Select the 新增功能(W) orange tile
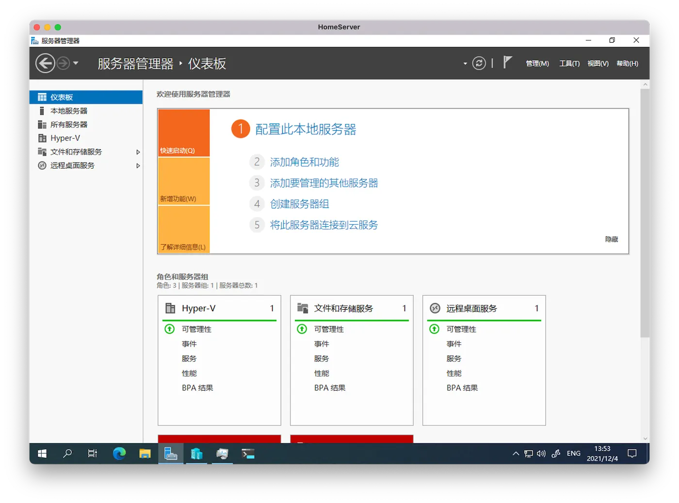 click(184, 181)
